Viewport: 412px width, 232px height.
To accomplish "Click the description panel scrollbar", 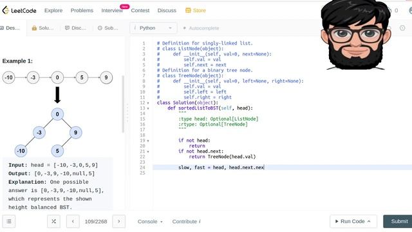I will [123, 104].
